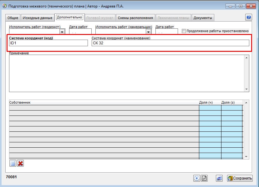Click the up arrow of the owners table scrollbar
Image resolution: width=259 pixels, height=187 pixels.
[246, 103]
